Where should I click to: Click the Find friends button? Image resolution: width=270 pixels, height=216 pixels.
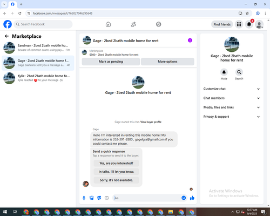[222, 24]
